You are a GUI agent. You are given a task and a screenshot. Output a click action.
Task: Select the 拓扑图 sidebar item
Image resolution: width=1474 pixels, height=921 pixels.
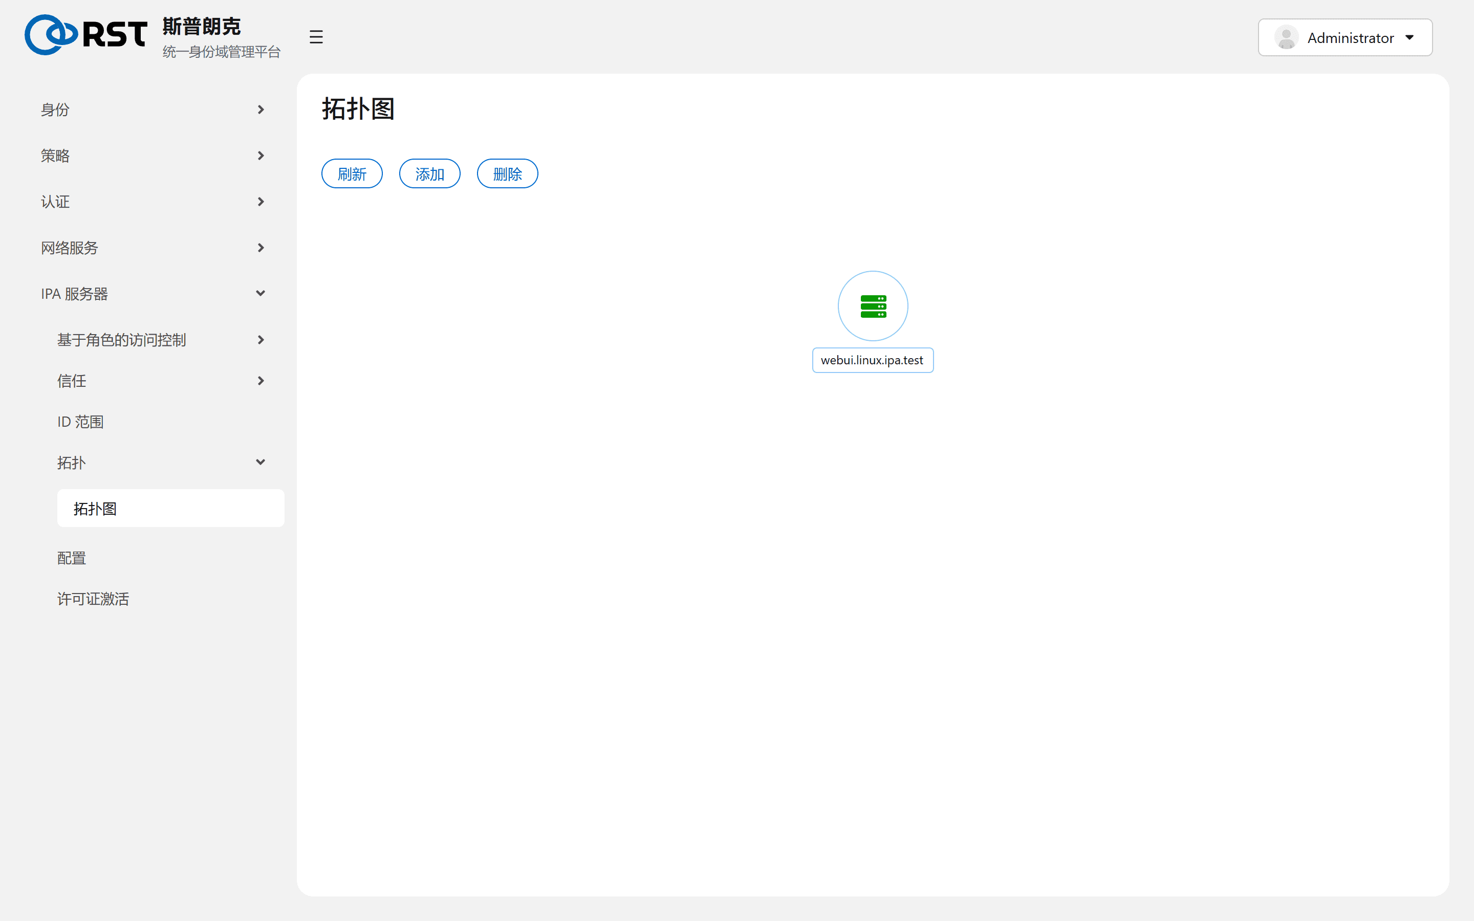[170, 509]
